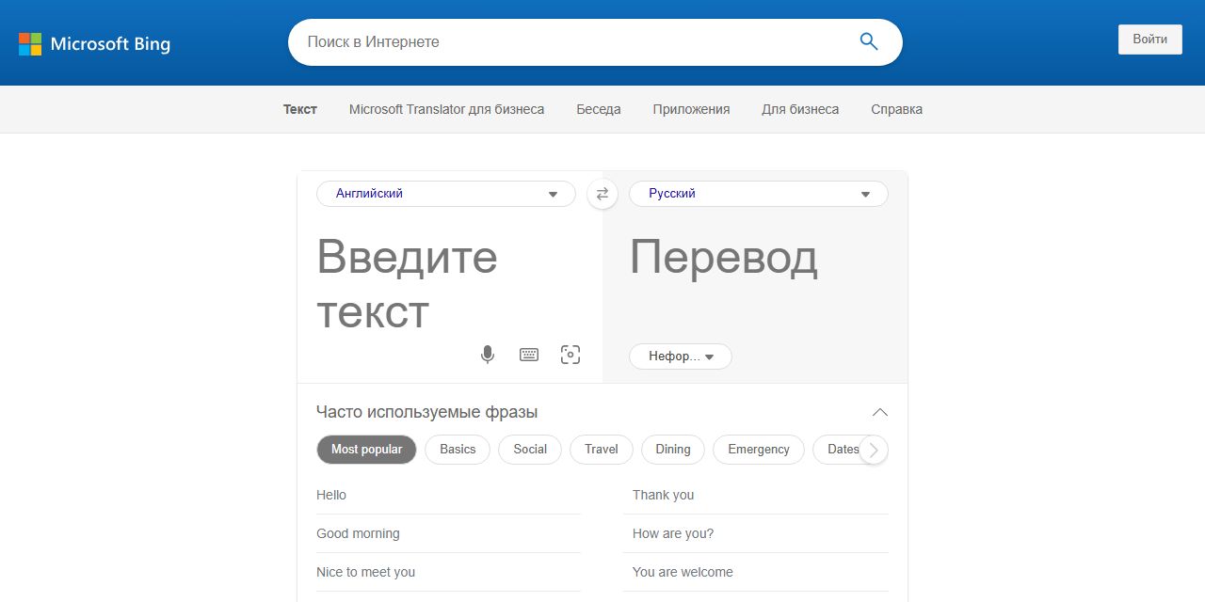Open Microsoft Translator для бизнеса
Image resolution: width=1205 pixels, height=602 pixels.
[x=446, y=109]
